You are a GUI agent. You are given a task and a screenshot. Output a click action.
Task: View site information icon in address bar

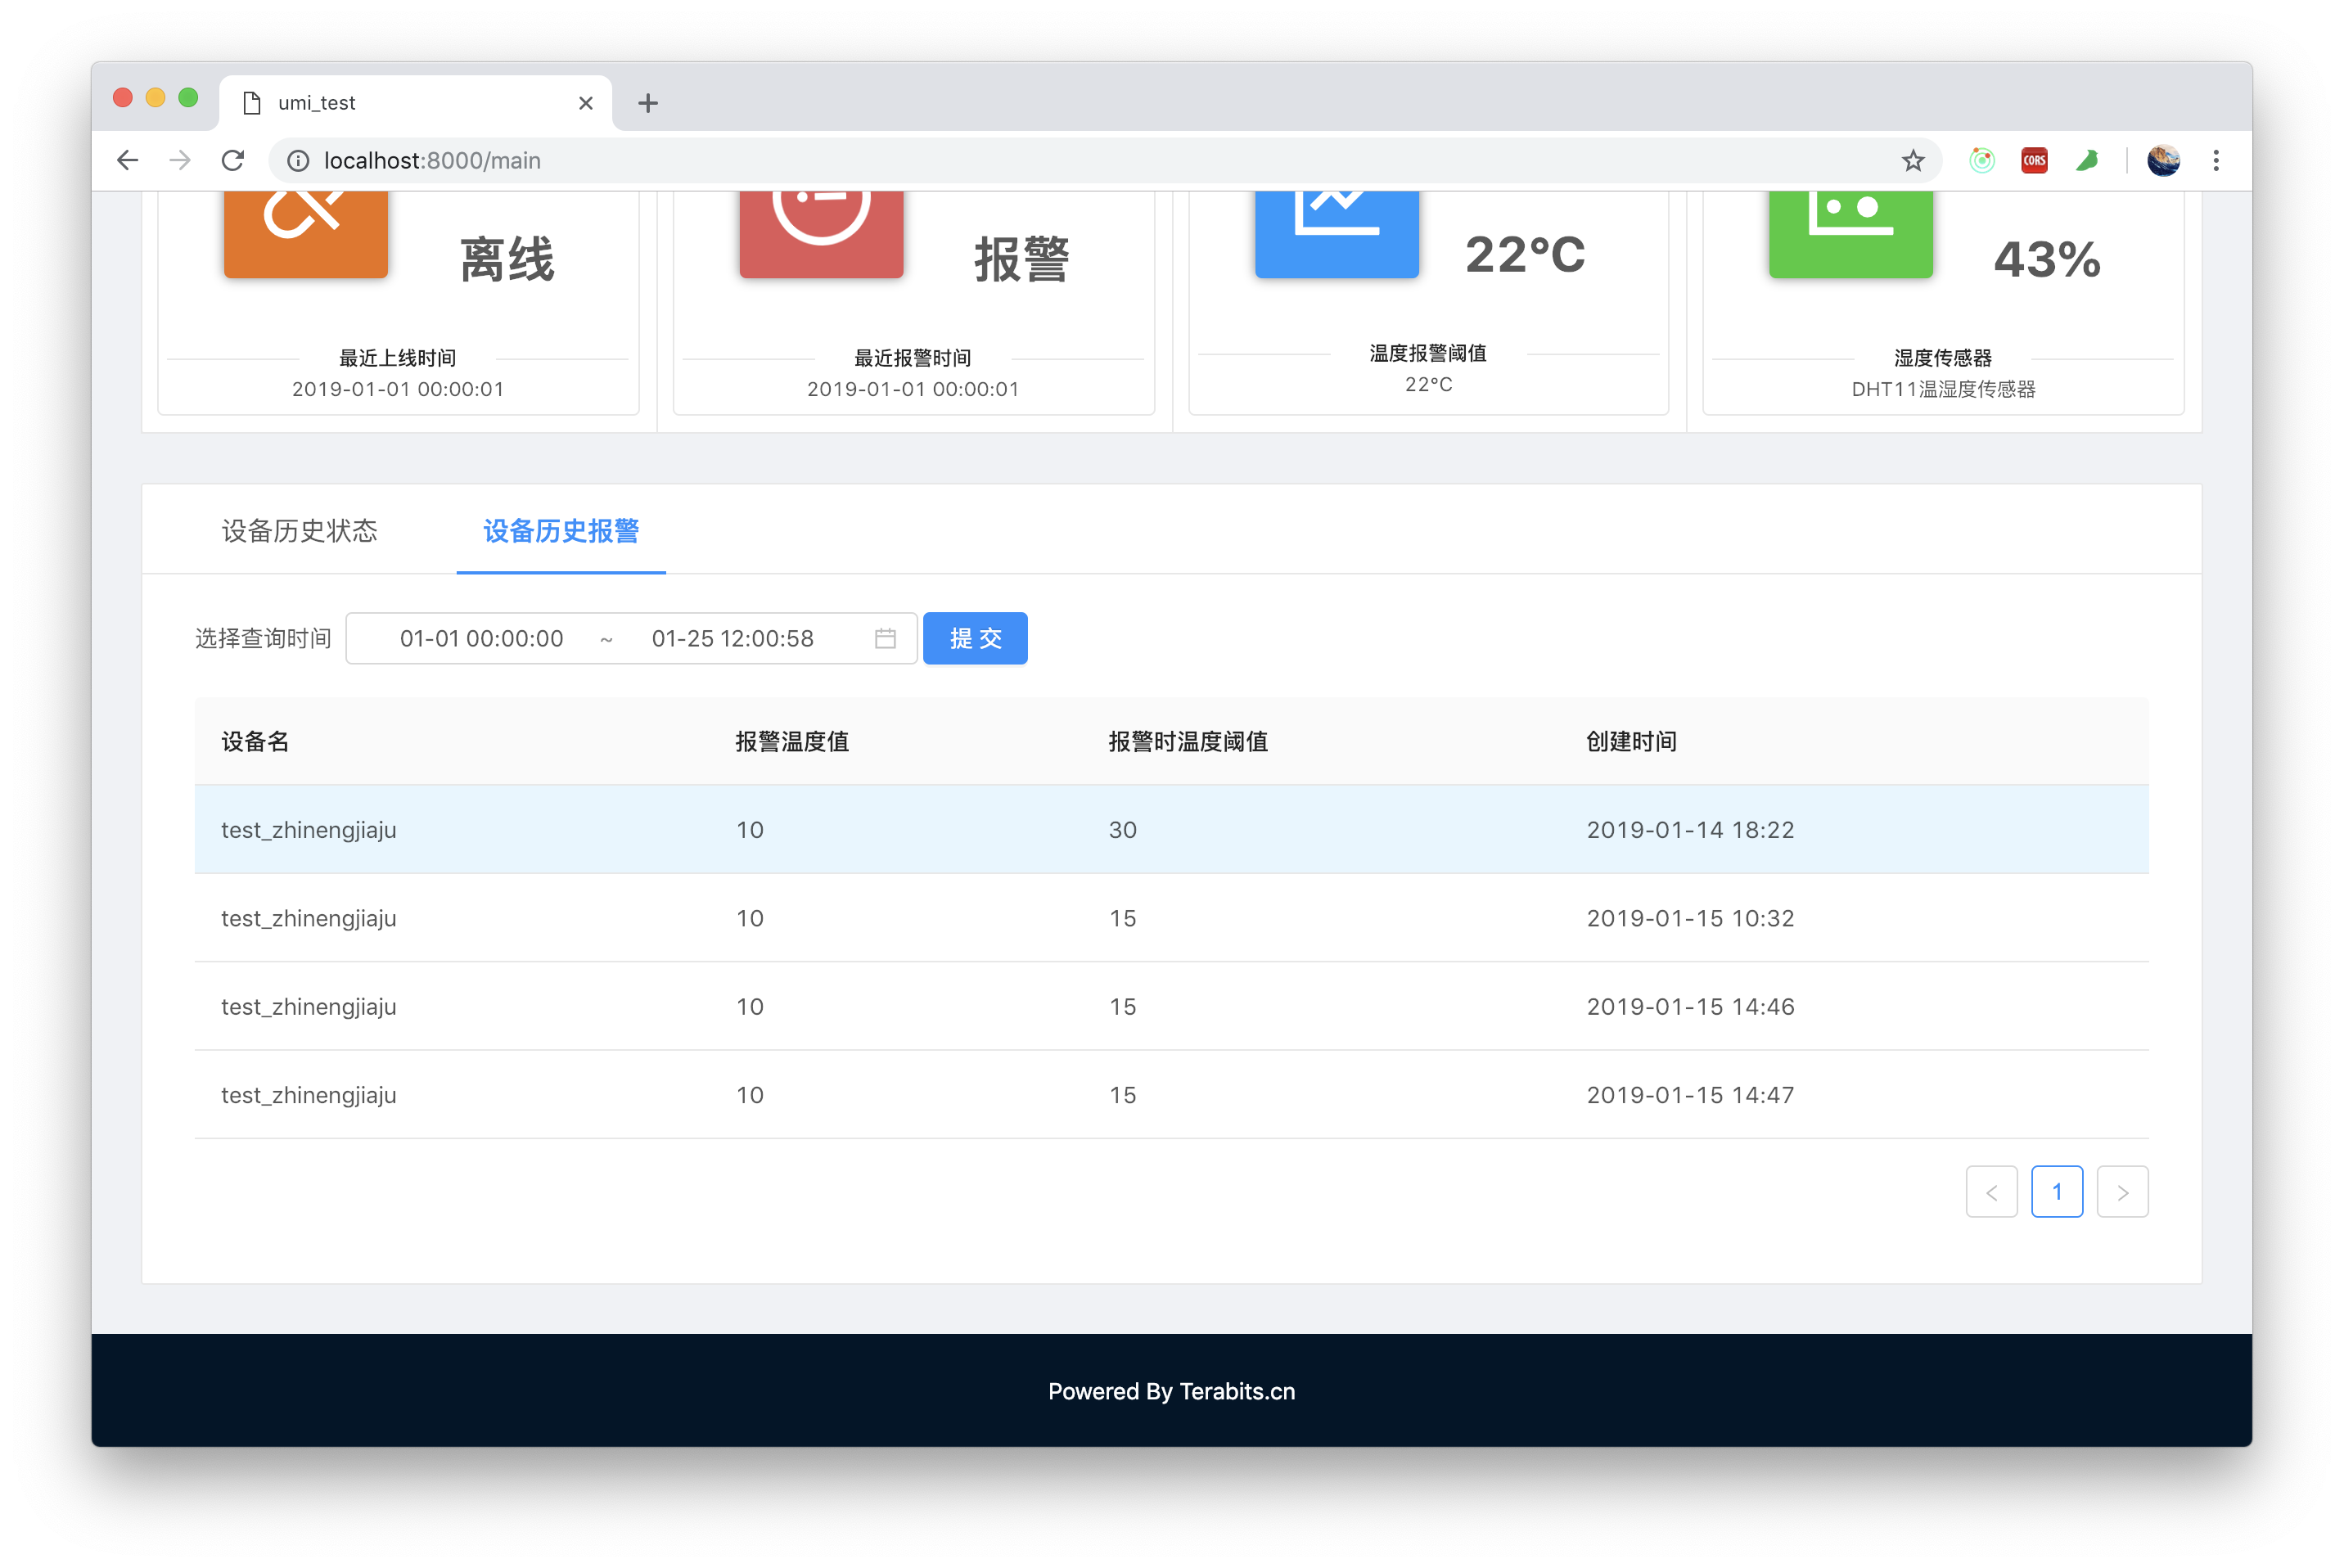pyautogui.click(x=298, y=161)
